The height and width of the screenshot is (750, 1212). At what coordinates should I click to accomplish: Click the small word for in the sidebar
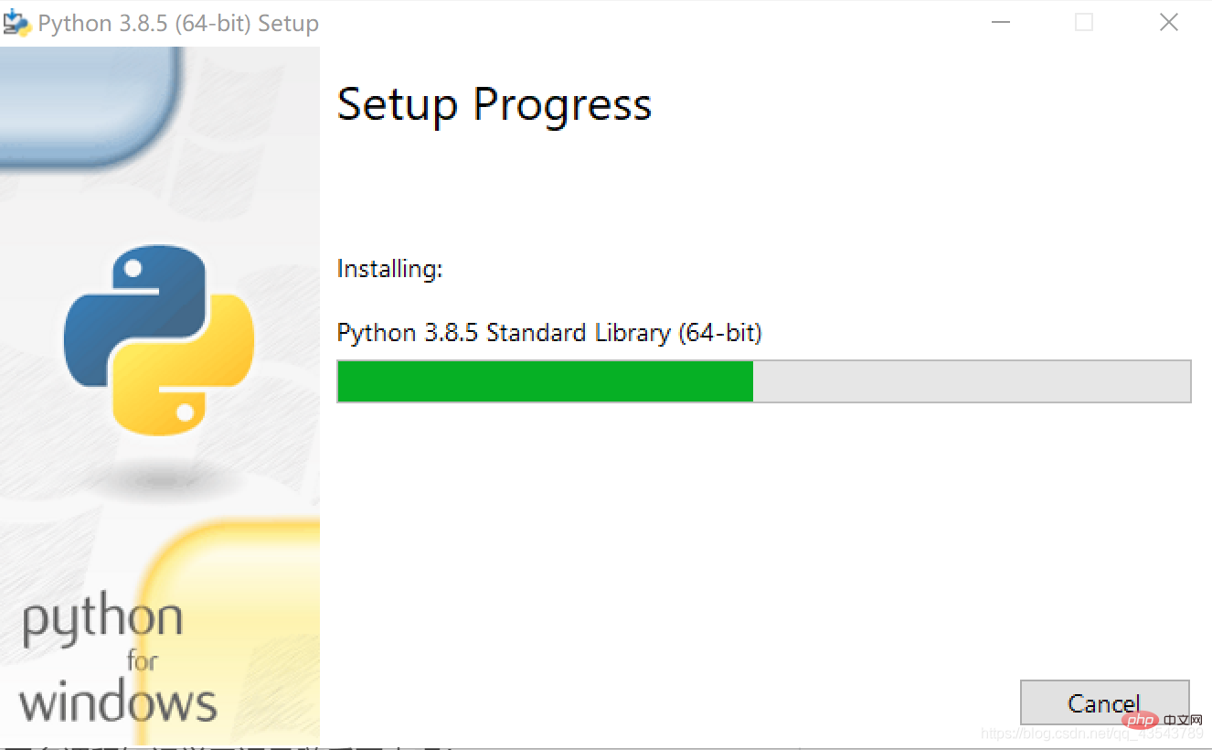point(142,660)
